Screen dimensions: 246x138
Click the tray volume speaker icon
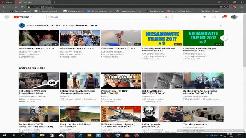[216, 135]
